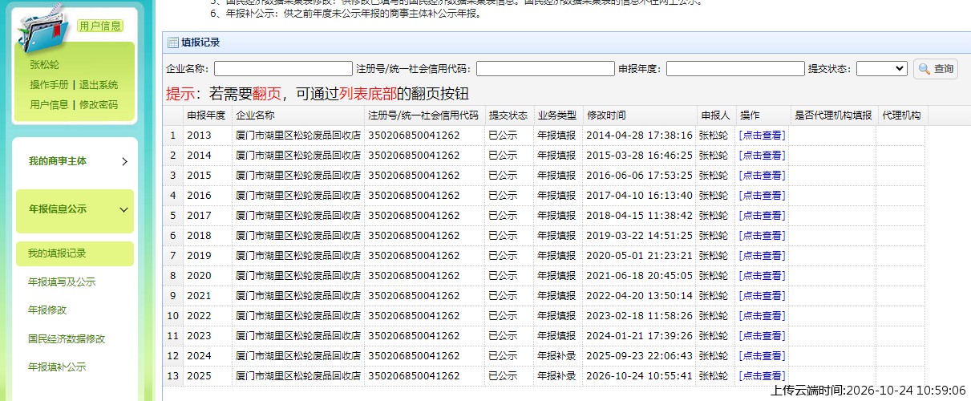Click the 企业名称 column header
This screenshot has height=401, width=971.
point(298,115)
